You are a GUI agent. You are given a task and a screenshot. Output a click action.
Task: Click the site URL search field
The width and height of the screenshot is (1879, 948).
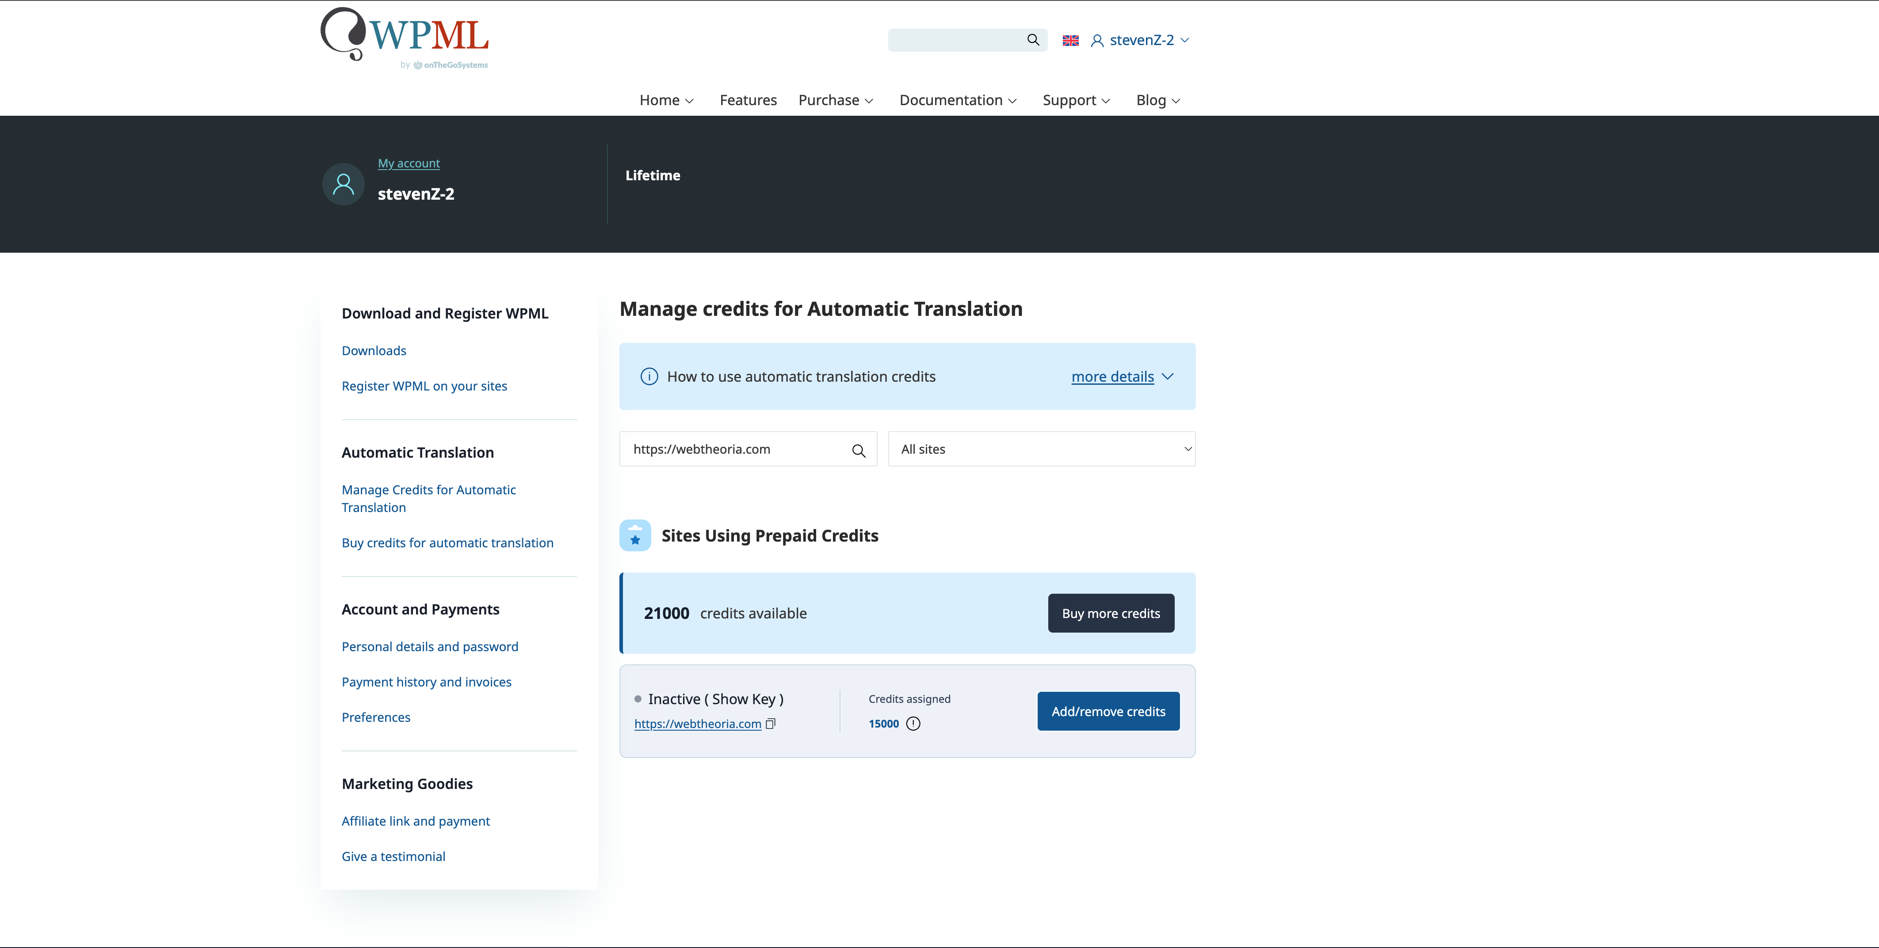point(733,450)
